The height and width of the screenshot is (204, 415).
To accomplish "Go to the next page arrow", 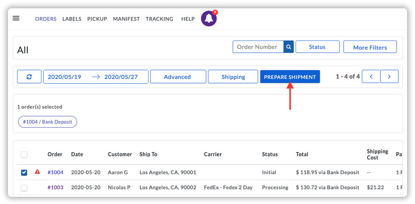I will click(389, 77).
